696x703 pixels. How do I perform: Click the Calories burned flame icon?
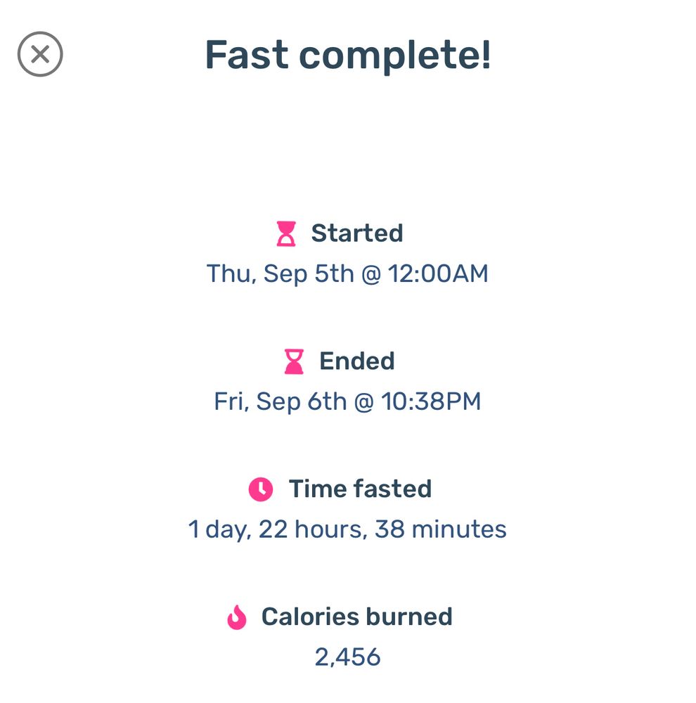237,617
